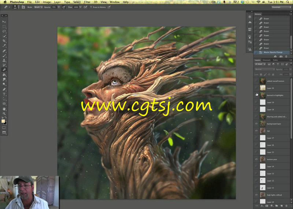Swap foreground and background colors
This screenshot has width=293, height=209.
point(5,117)
